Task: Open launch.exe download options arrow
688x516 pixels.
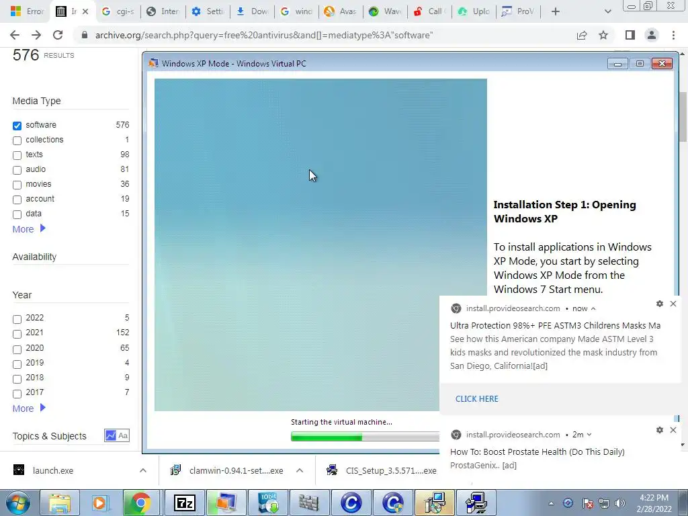Action: (143, 470)
